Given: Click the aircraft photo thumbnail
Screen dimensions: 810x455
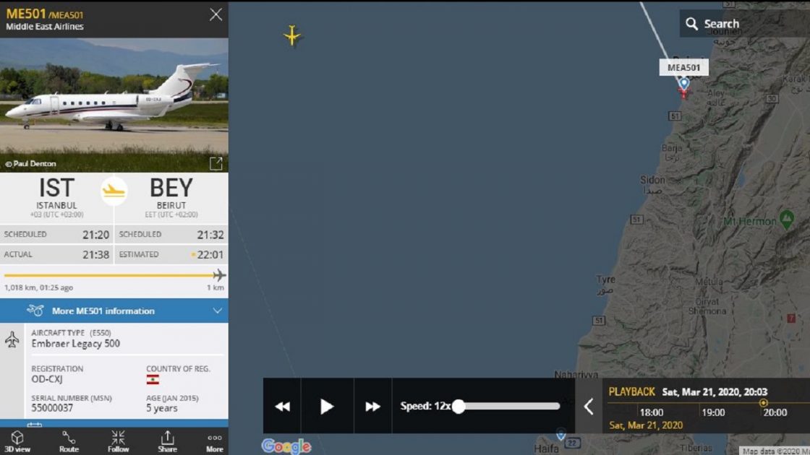Looking at the screenshot, I should [114, 101].
